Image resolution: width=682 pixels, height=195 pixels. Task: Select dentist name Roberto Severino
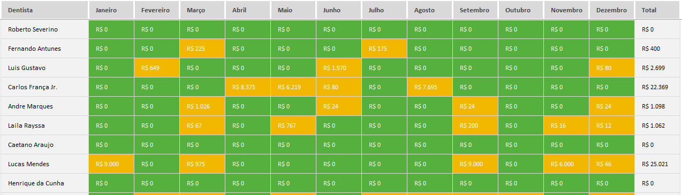[33, 29]
